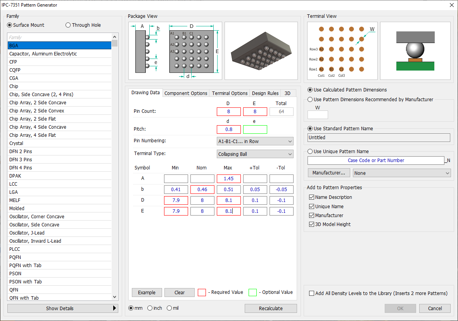Image resolution: width=458 pixels, height=321 pixels.
Task: Select PSON in the family list
Action: [x=59, y=274]
